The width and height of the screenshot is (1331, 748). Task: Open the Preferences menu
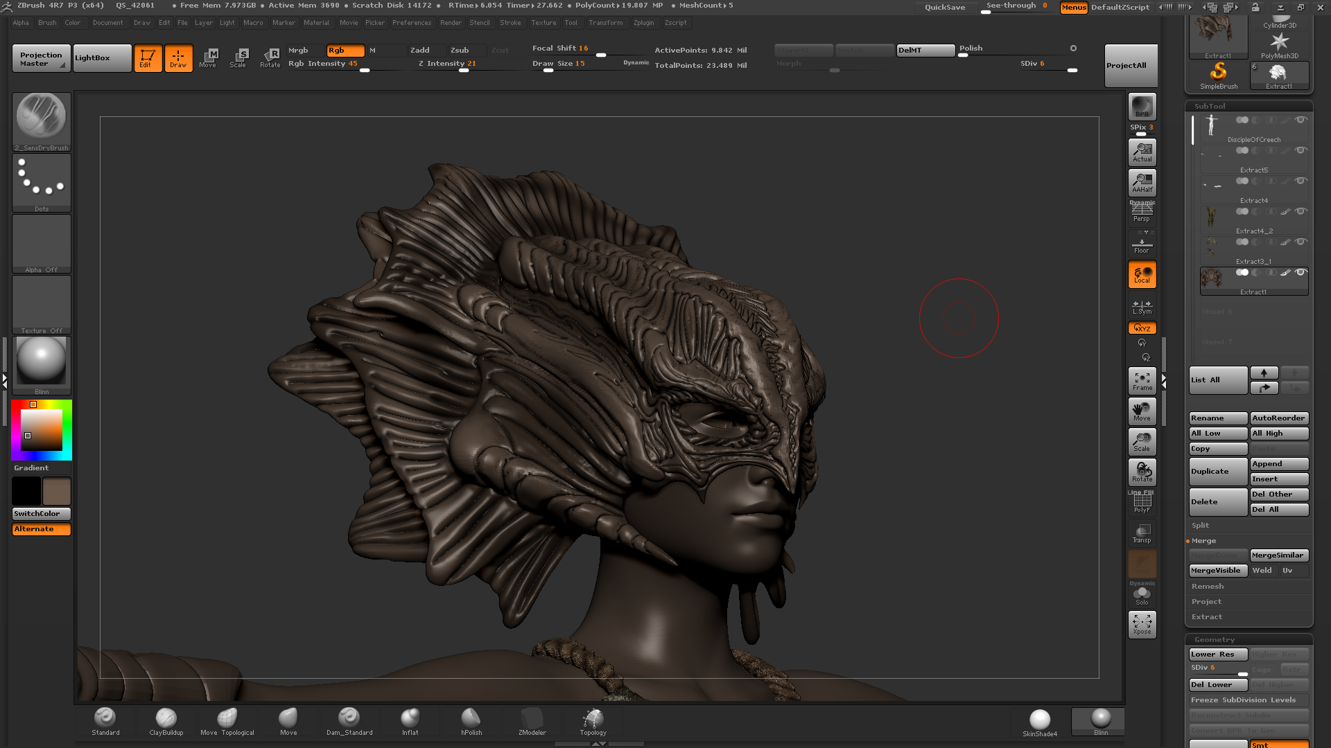point(411,23)
